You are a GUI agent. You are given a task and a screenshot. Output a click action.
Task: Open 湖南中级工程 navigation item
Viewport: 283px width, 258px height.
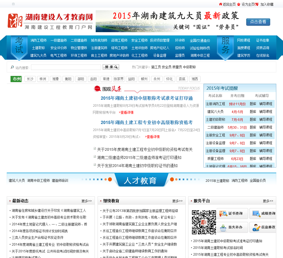(x=200, y=56)
